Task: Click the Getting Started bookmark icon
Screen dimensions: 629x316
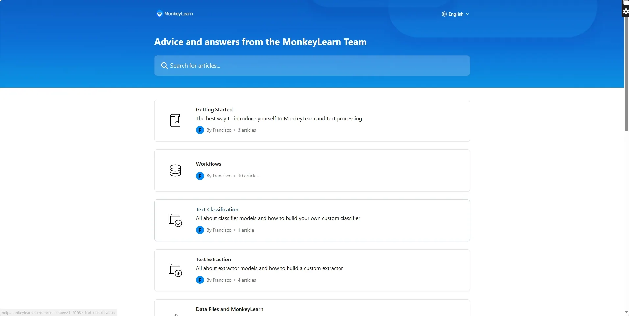Action: tap(175, 121)
